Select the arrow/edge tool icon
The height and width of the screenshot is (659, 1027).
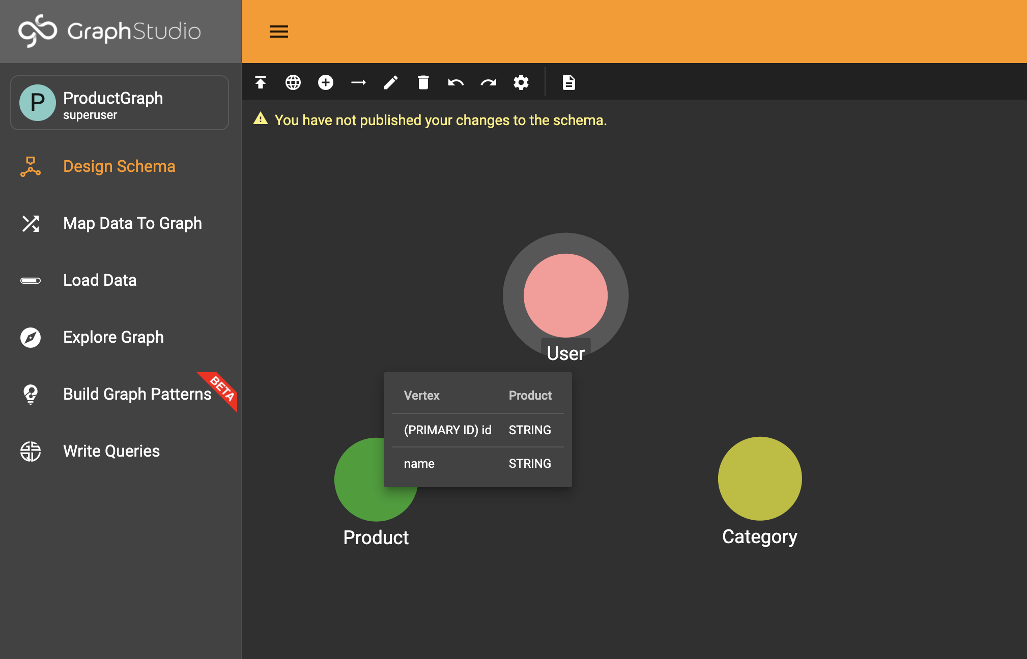[359, 82]
